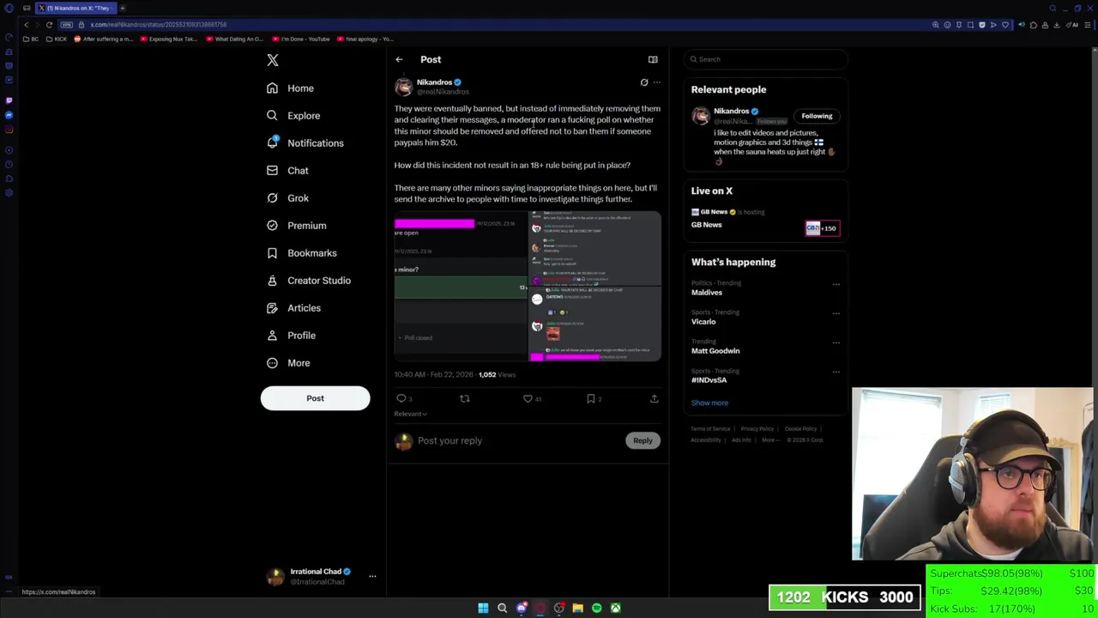
Task: Open #INDvsSA trending topic
Action: pyautogui.click(x=709, y=380)
